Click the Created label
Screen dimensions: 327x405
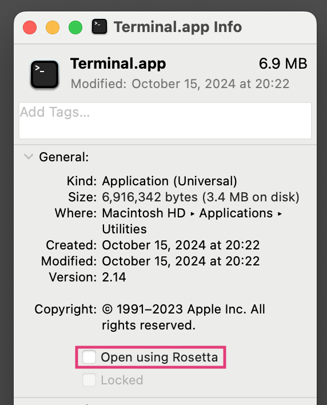tap(71, 245)
